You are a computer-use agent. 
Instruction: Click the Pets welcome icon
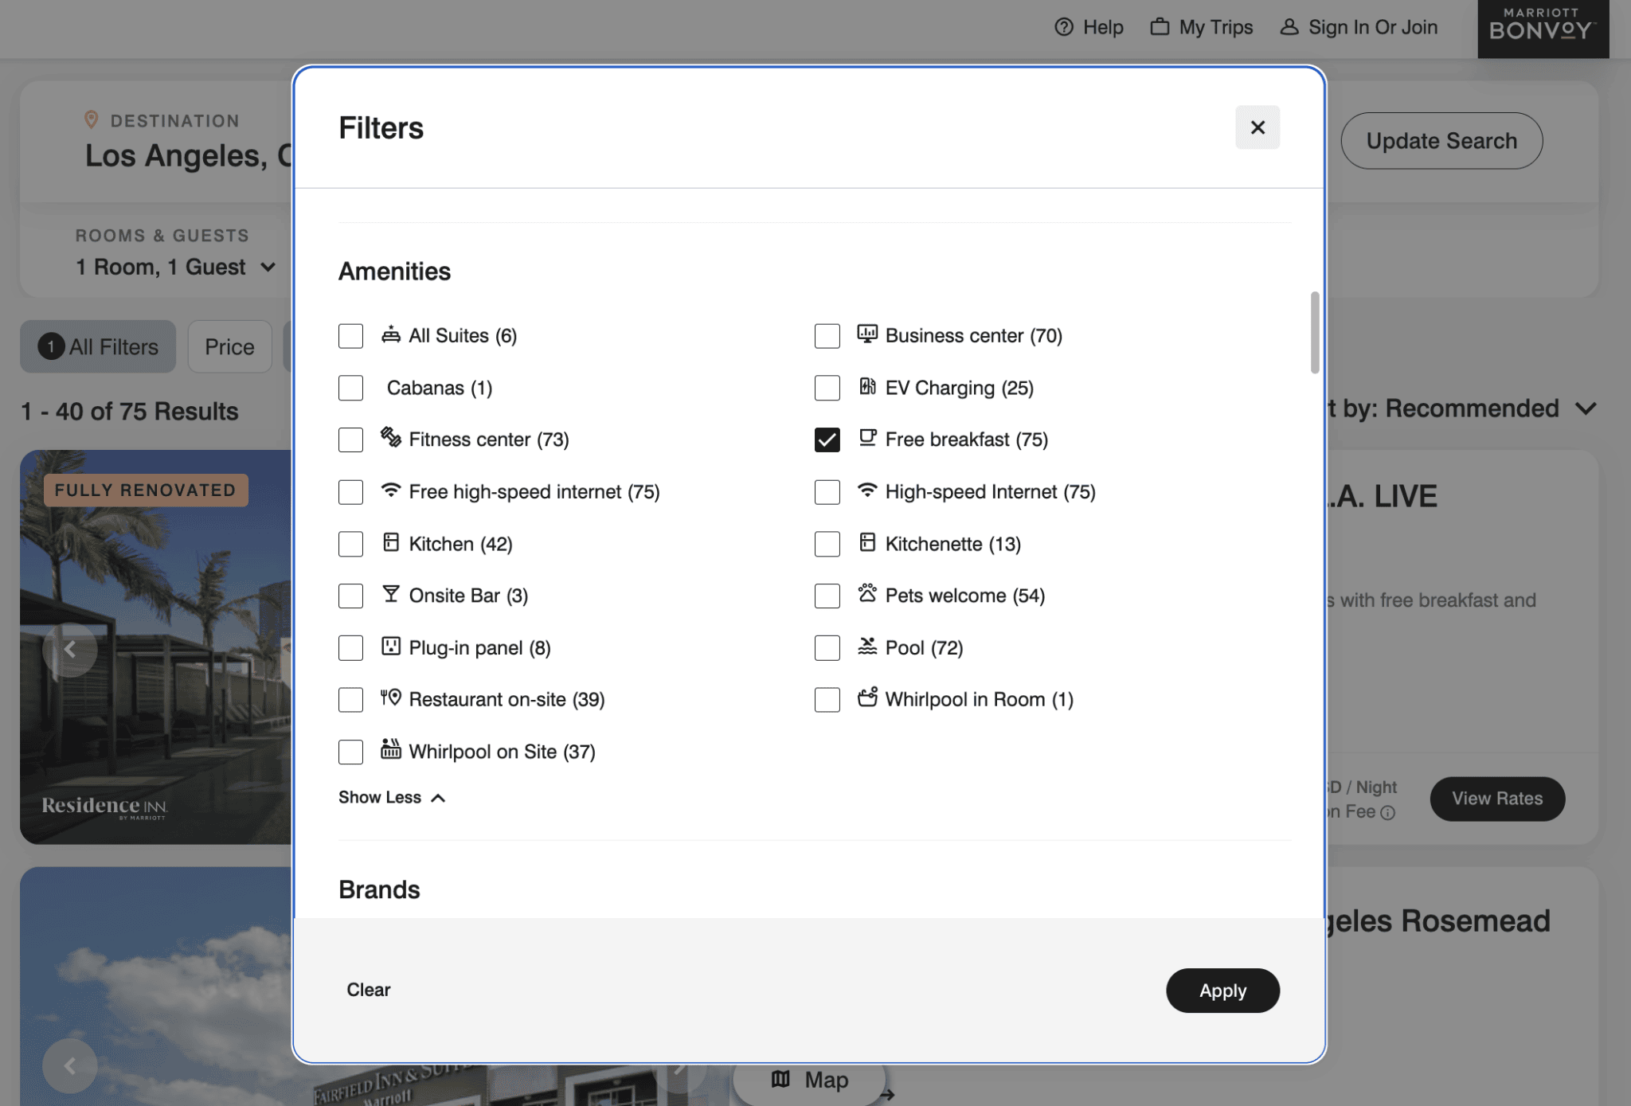pyautogui.click(x=867, y=595)
